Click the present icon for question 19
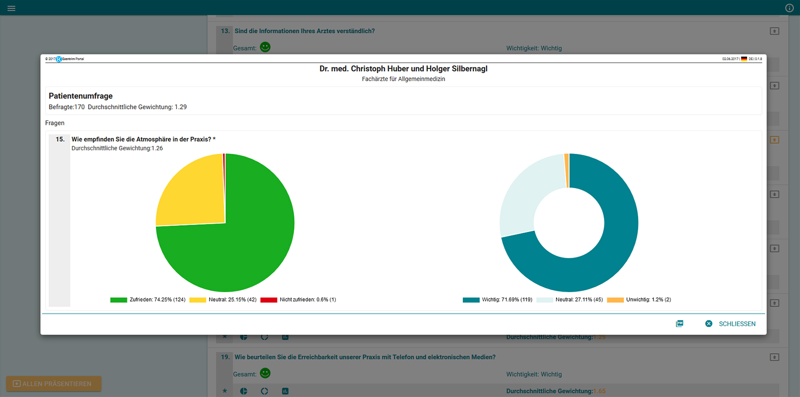Viewport: 800px width, 397px height. [774, 357]
